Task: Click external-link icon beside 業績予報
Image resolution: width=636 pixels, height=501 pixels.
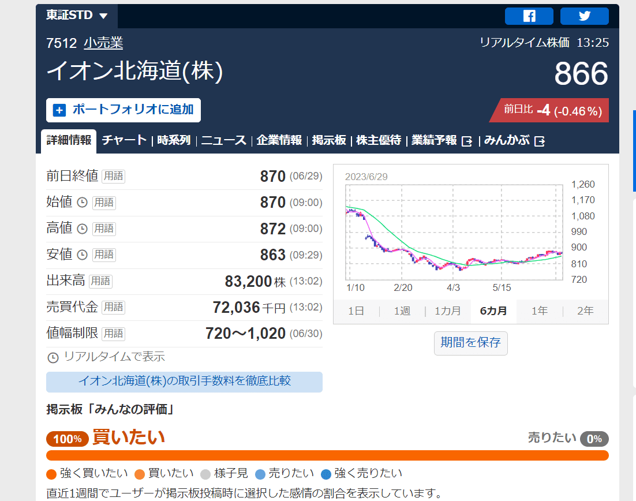Action: [467, 141]
